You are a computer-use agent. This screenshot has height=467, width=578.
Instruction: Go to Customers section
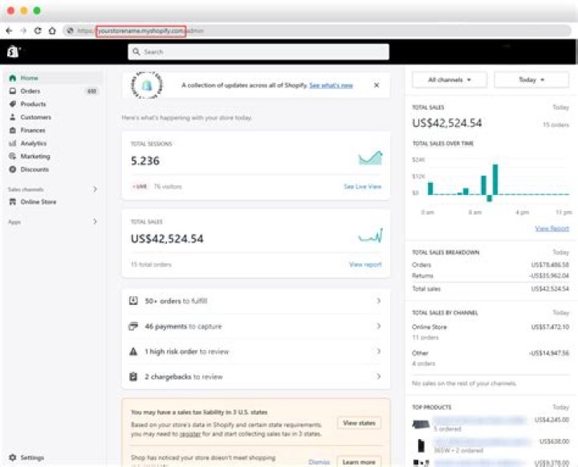(35, 117)
